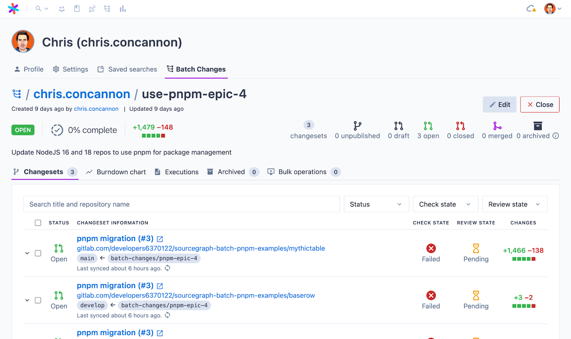The width and height of the screenshot is (571, 339).
Task: Open user avatar menu in top right
Action: (550, 9)
